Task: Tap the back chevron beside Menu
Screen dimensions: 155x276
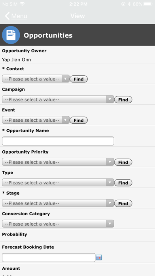Action: [7, 16]
